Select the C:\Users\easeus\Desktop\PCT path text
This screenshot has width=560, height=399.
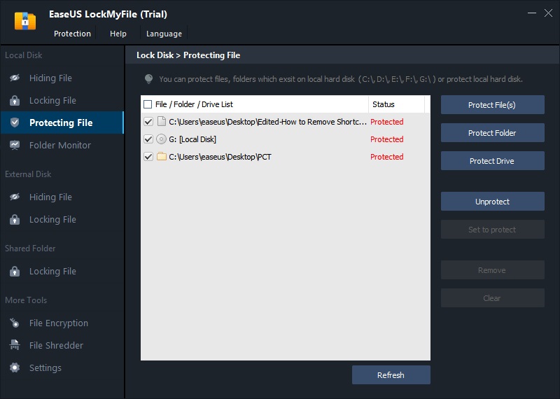(x=220, y=157)
